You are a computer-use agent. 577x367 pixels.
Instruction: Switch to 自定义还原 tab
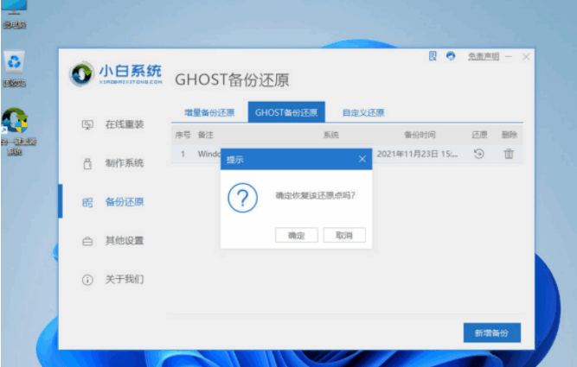coord(363,112)
